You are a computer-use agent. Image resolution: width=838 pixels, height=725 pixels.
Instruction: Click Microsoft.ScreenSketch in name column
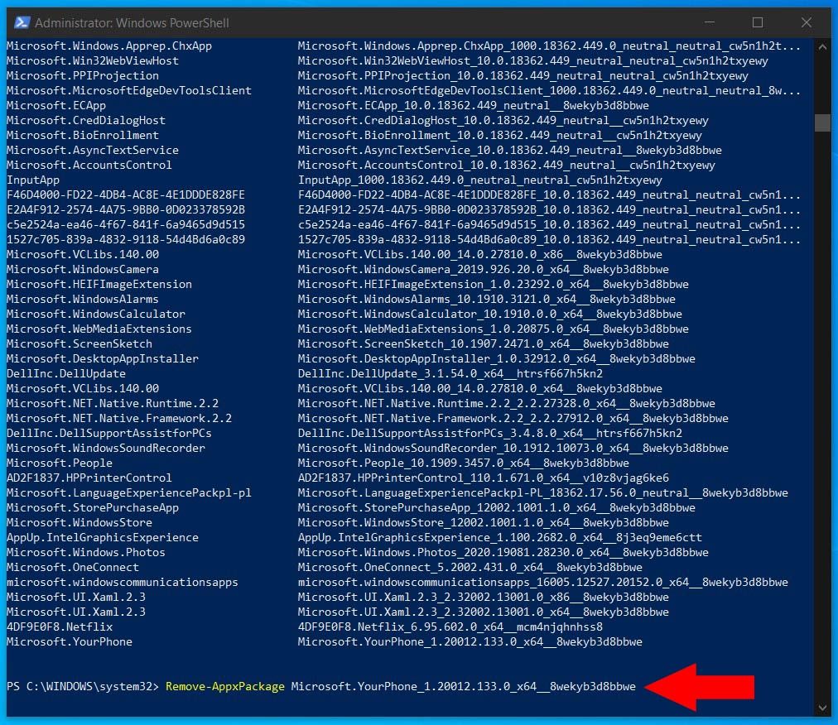pos(79,343)
